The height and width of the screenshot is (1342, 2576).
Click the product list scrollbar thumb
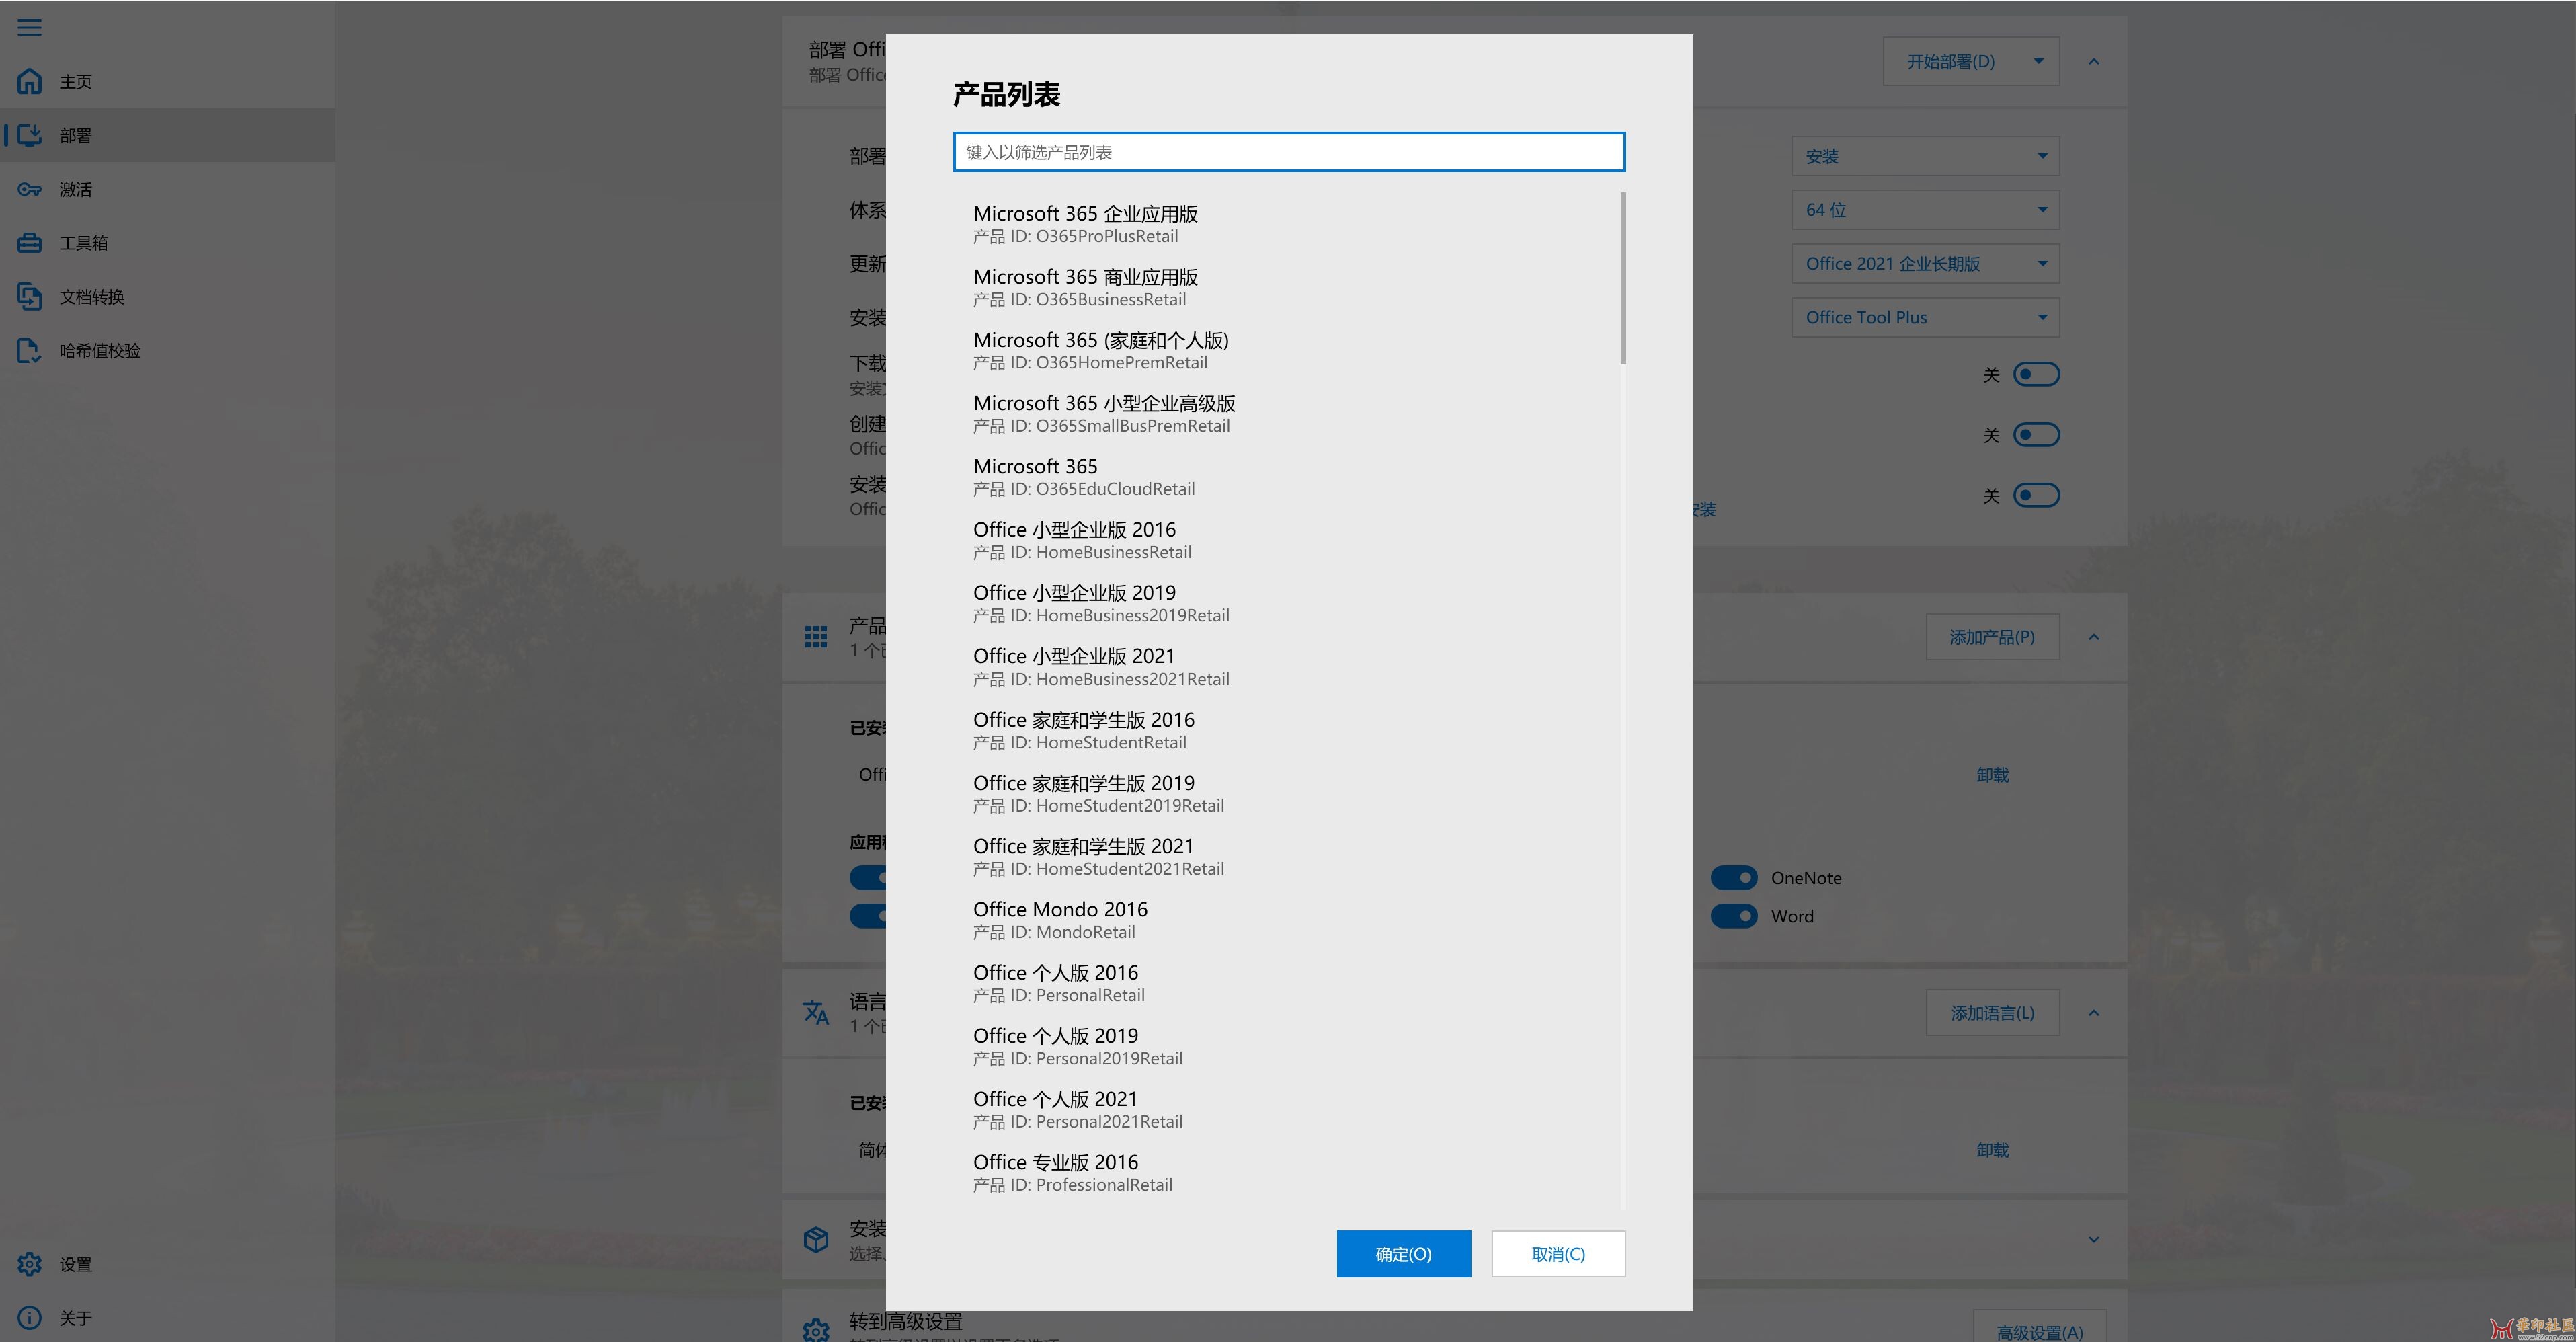[x=1622, y=278]
